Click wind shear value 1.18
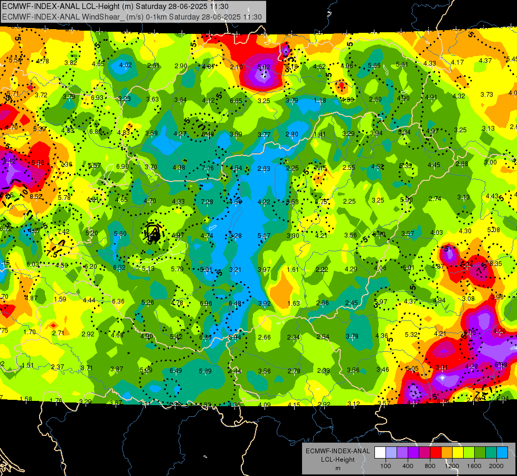 [x=320, y=100]
